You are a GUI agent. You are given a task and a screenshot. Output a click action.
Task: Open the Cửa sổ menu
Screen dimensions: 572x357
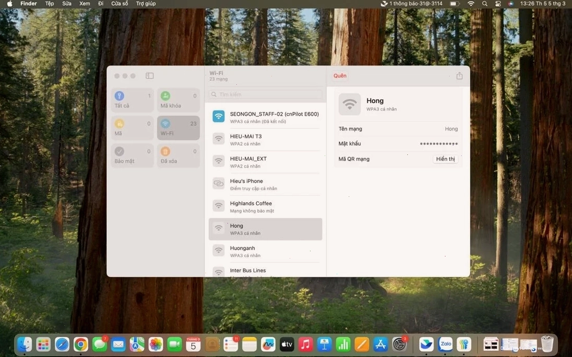coord(120,4)
